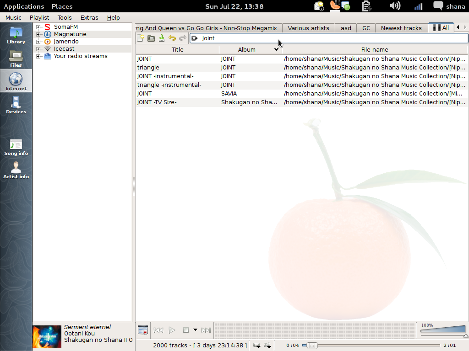469x351 pixels.
Task: Sort playlist by File name column
Action: 375,49
